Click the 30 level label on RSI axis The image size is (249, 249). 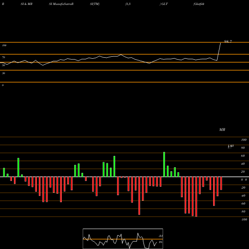(x=3, y=73)
